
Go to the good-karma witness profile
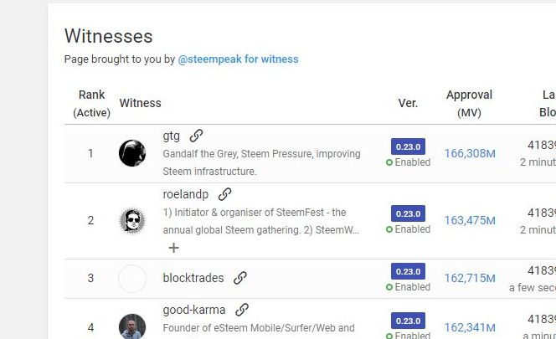click(x=193, y=310)
